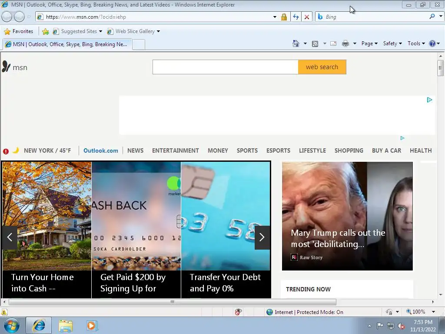Open the recent pages dropdown arrow
This screenshot has height=334, width=445.
29,17
